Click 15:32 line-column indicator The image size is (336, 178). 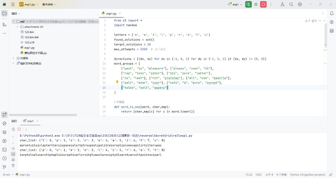tap(249, 175)
